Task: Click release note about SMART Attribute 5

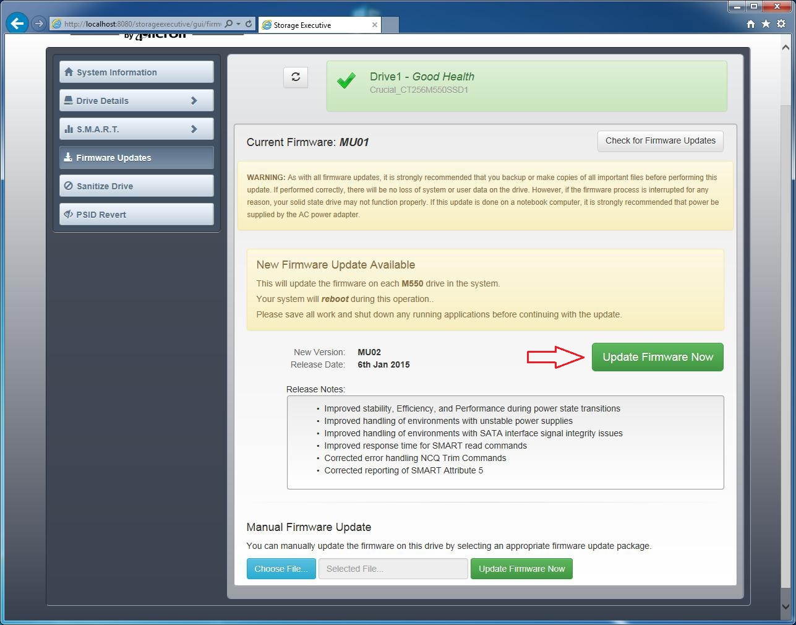Action: click(403, 470)
